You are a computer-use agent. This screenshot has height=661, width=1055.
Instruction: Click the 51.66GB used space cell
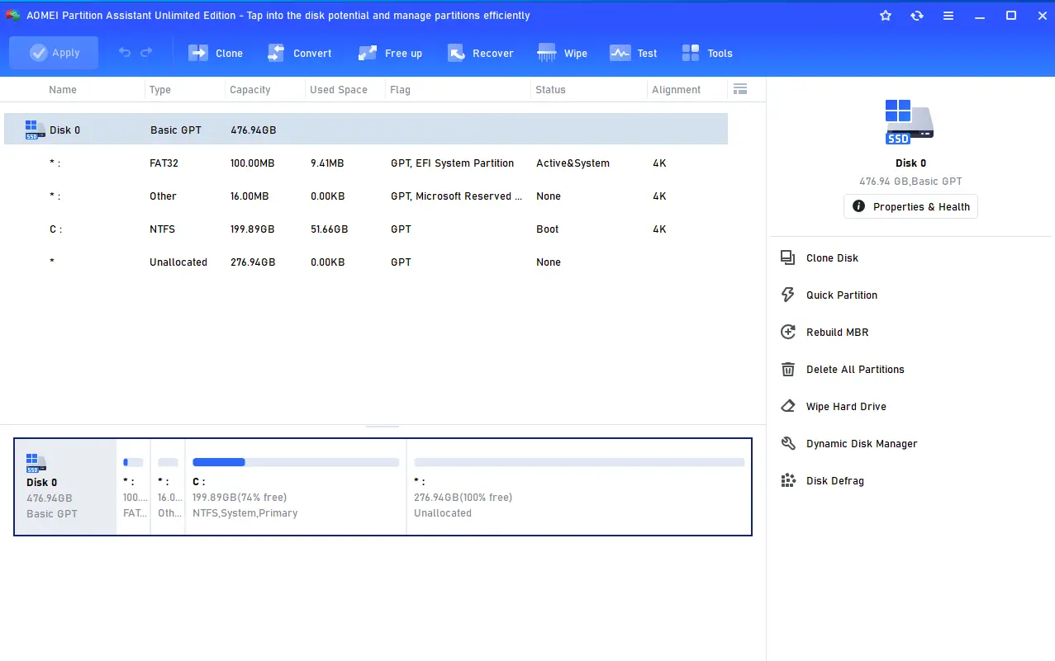pos(330,229)
